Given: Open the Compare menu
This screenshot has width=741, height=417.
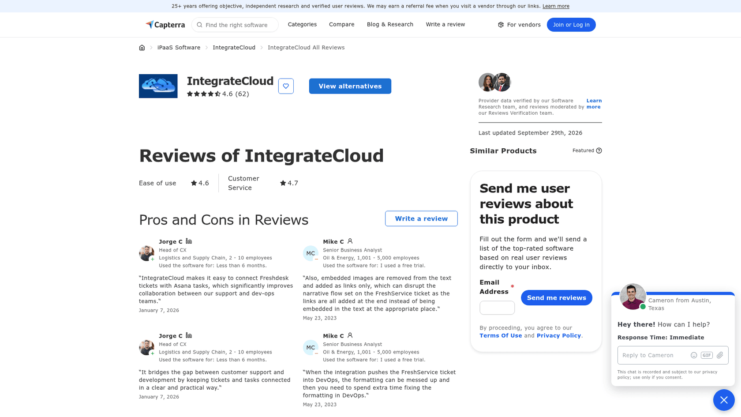Looking at the screenshot, I should coord(341,24).
